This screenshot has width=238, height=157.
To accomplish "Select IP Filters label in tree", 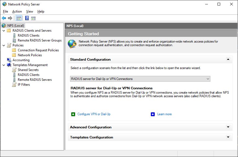I will click(x=24, y=85).
